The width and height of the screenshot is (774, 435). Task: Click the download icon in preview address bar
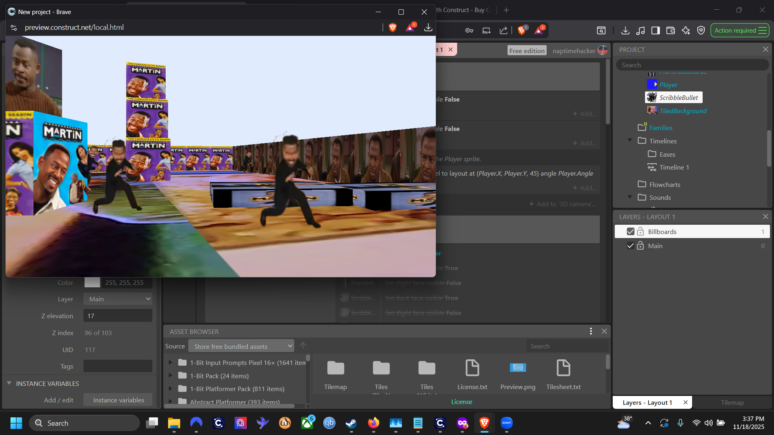pyautogui.click(x=428, y=27)
